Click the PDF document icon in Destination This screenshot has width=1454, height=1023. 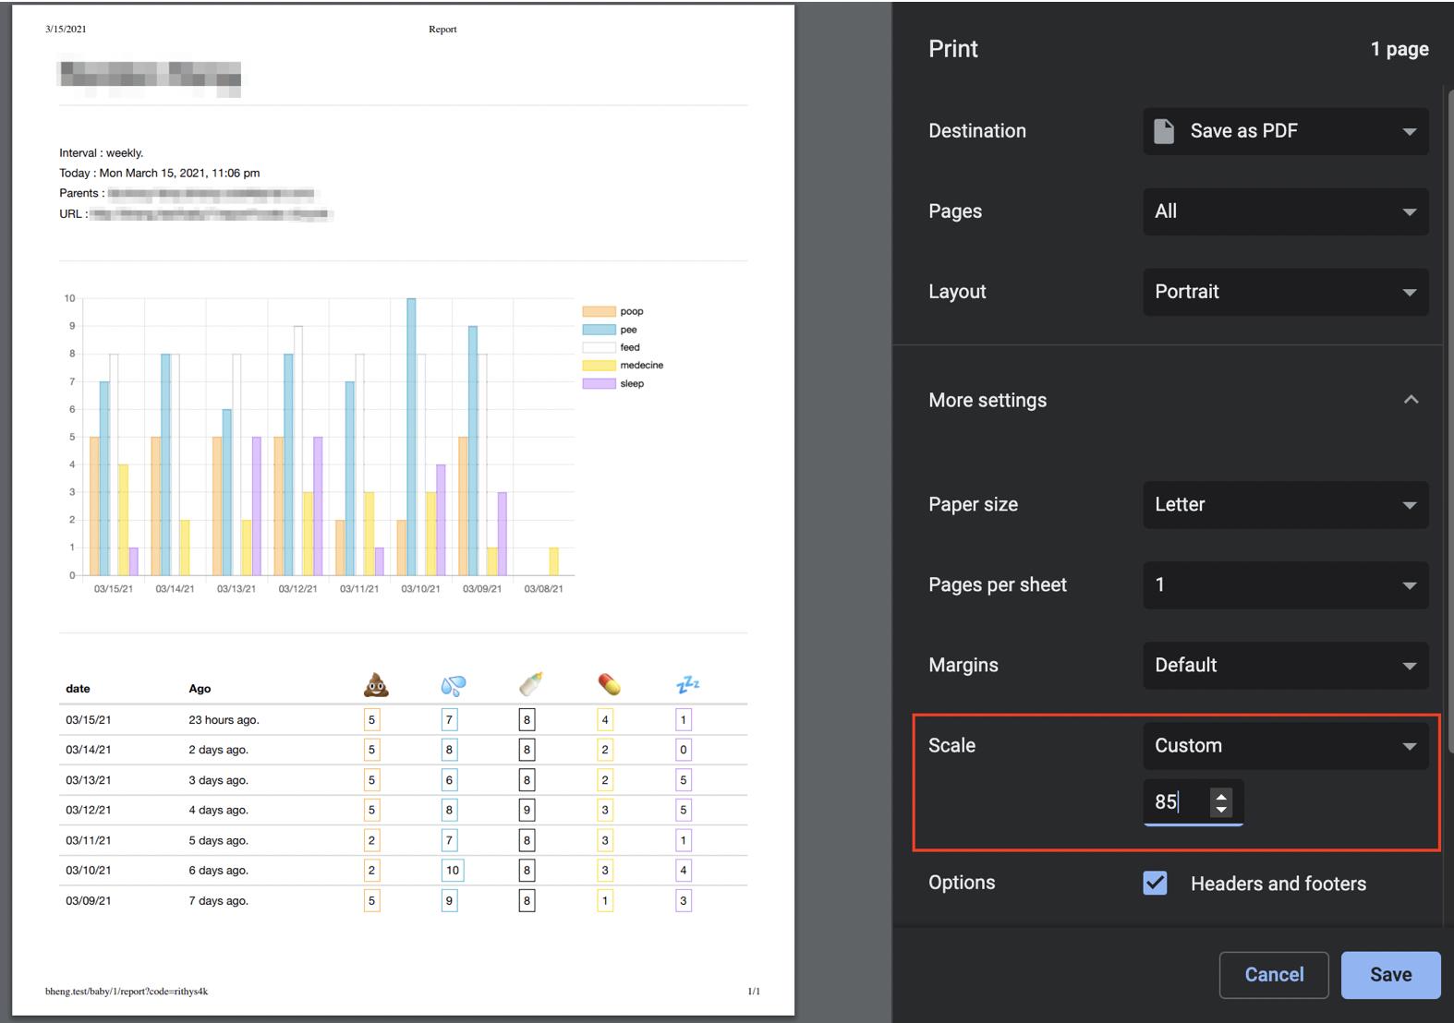(1164, 131)
